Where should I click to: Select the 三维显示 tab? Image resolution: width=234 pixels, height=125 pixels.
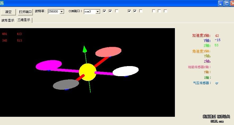point(24,20)
